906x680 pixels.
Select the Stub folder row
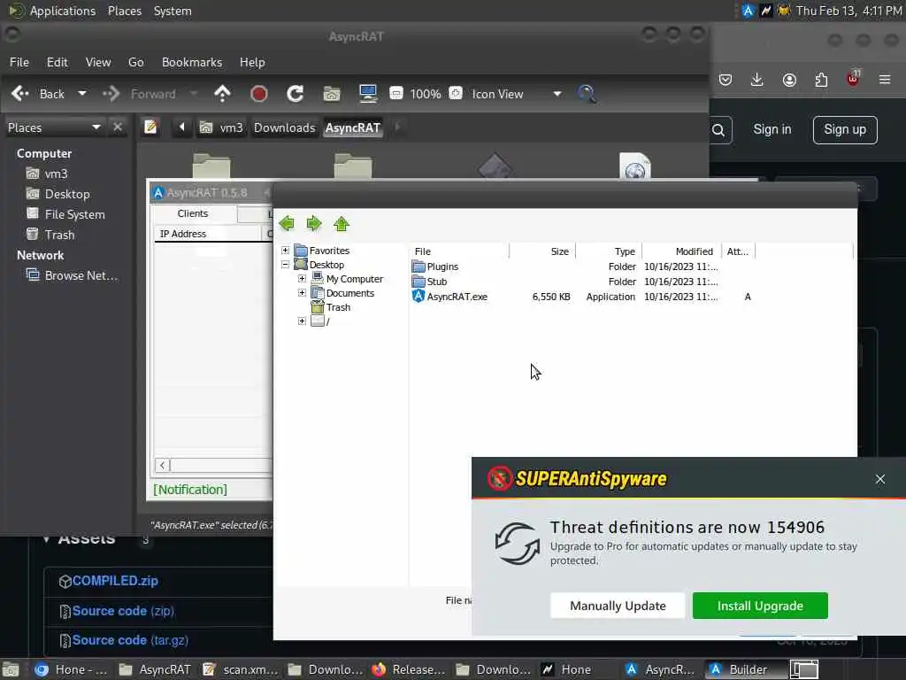[x=582, y=282]
